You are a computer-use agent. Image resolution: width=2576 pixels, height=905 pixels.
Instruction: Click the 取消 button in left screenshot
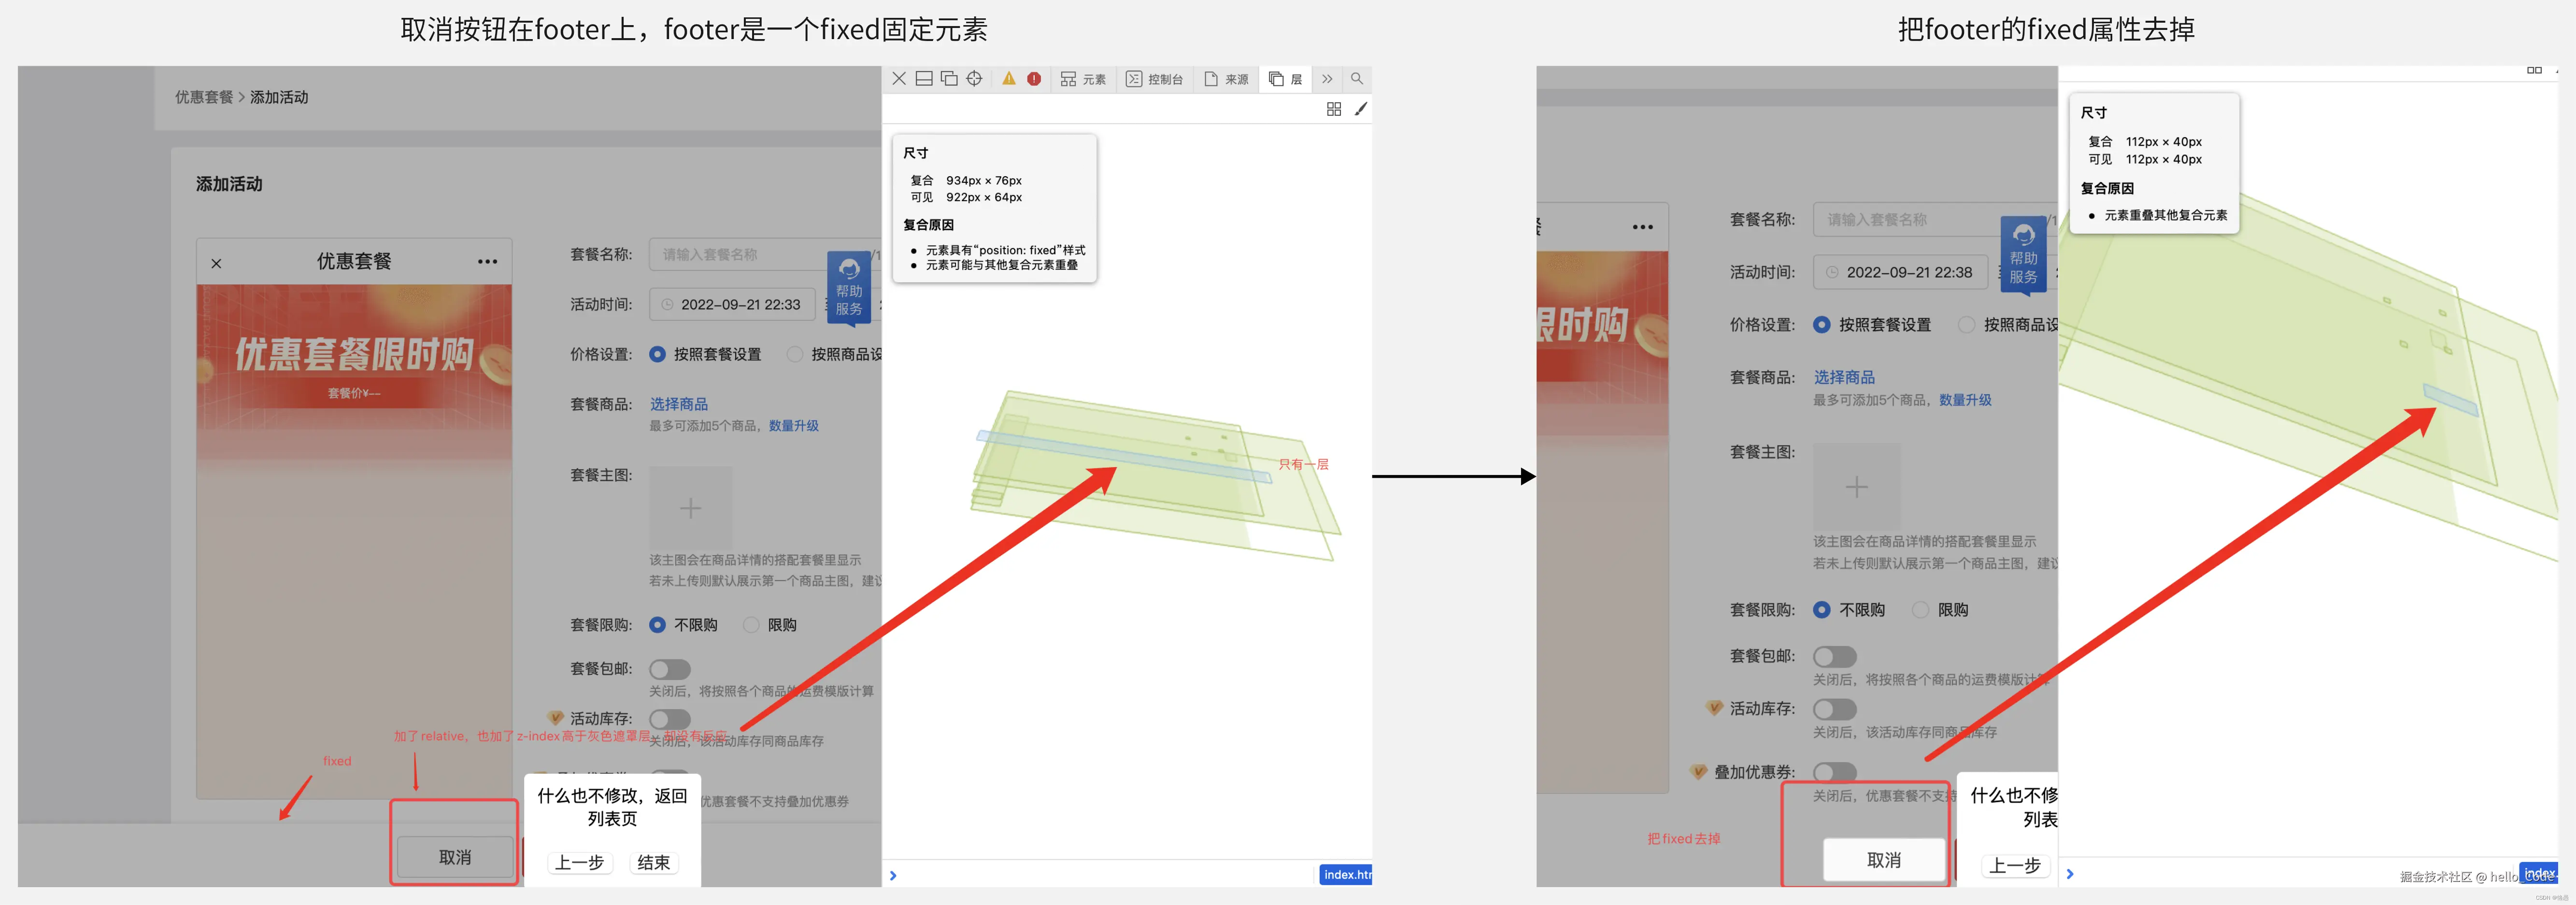[x=455, y=857]
